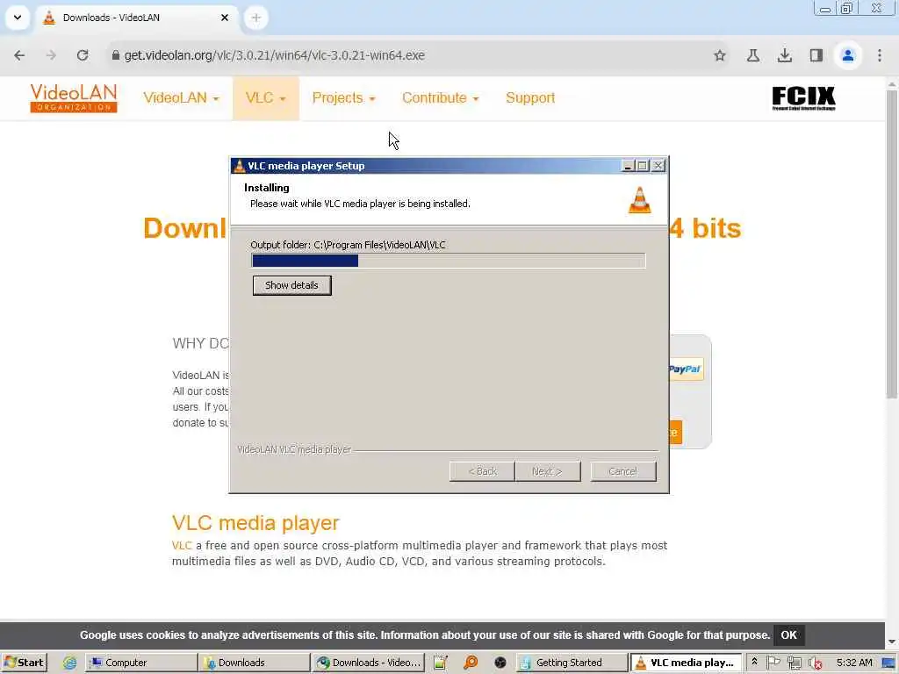899x674 pixels.
Task: Click the installation progress bar
Action: coord(449,261)
